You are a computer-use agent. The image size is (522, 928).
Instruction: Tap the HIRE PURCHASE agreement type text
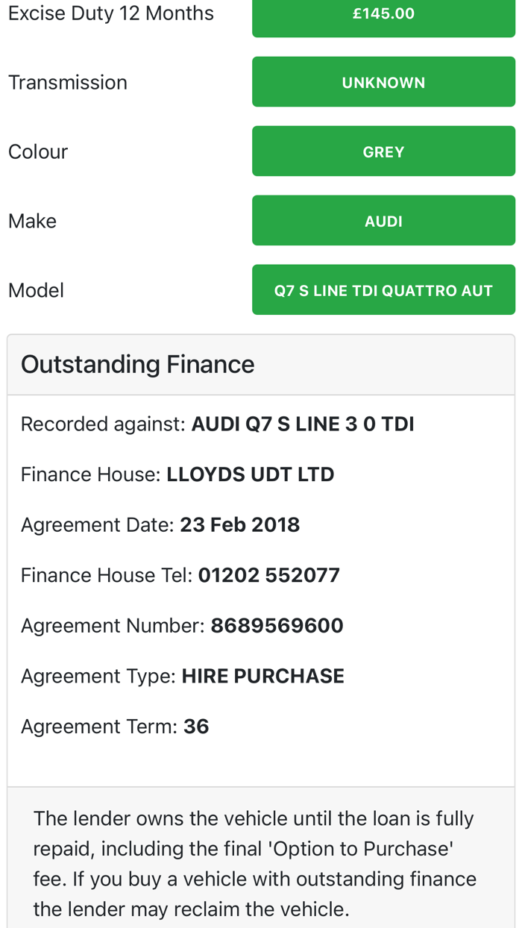(x=263, y=676)
